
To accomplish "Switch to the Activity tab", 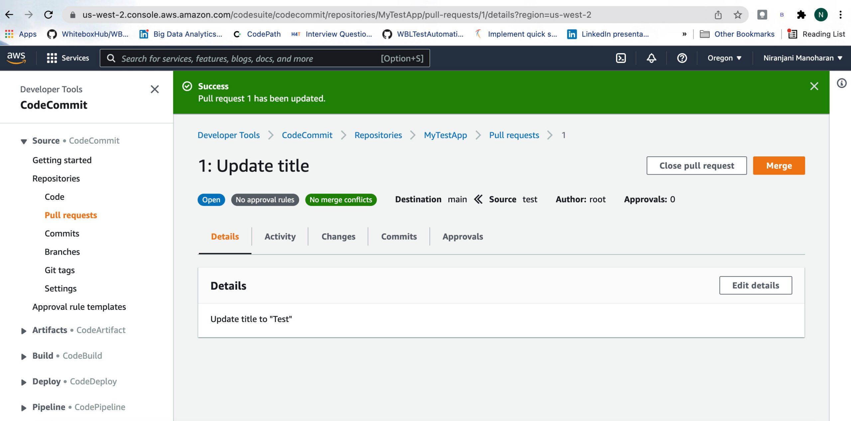I will point(280,236).
